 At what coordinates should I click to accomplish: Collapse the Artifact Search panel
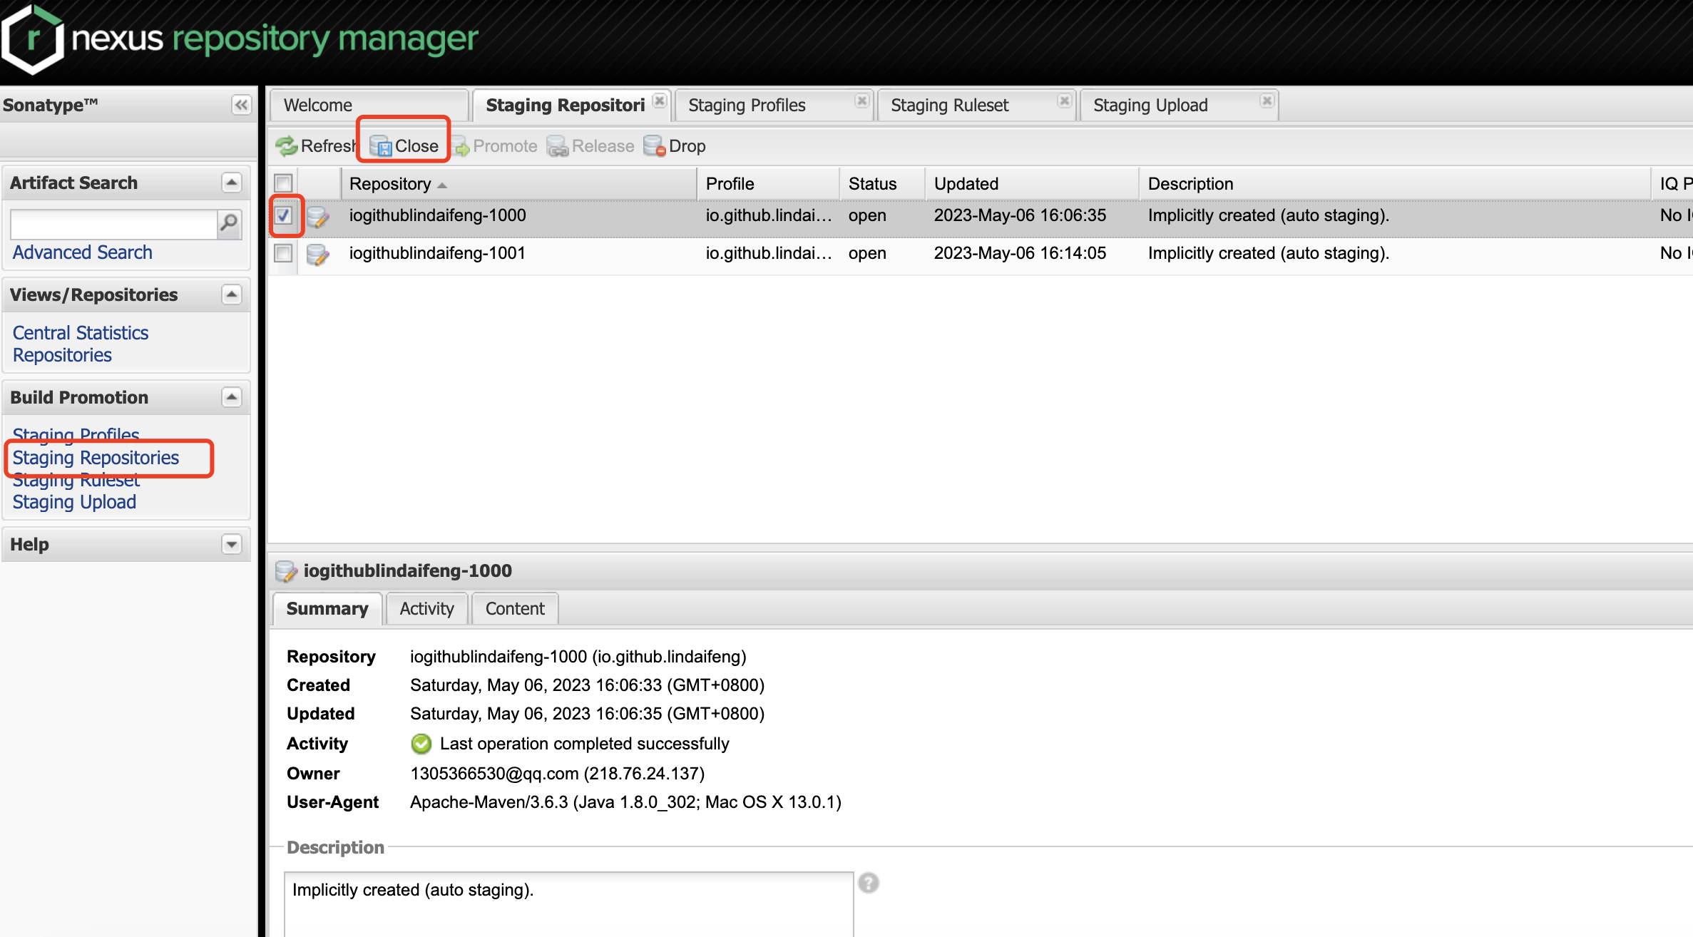click(232, 183)
